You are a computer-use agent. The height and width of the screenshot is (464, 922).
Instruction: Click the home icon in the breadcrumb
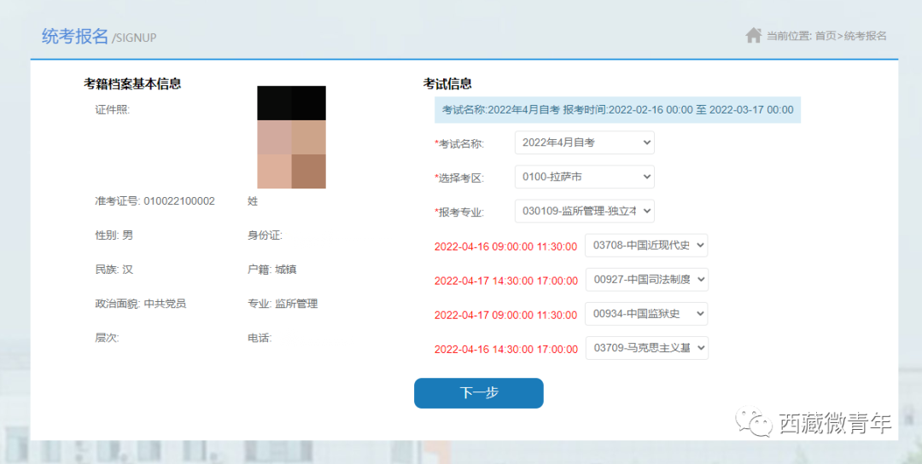pos(753,36)
